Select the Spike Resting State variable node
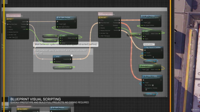 50,36
